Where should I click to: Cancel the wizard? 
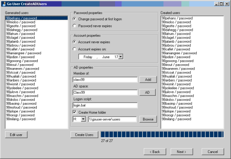(x=213, y=152)
